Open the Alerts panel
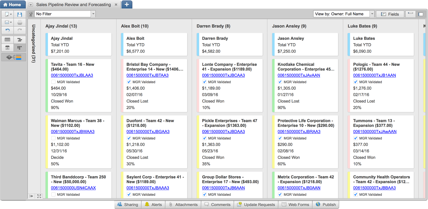Image resolution: width=428 pixels, height=209 pixels. 154,204
